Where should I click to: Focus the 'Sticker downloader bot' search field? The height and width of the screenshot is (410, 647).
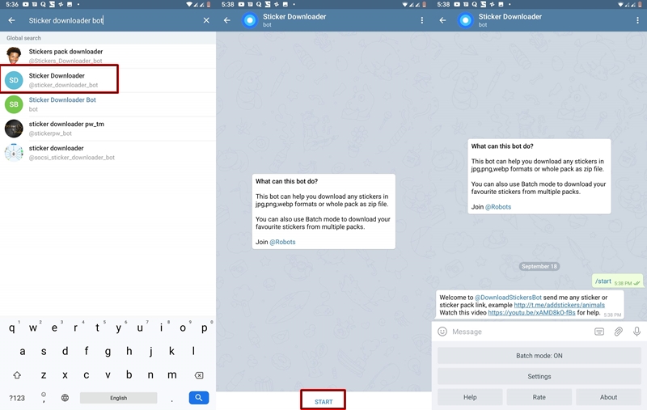112,20
